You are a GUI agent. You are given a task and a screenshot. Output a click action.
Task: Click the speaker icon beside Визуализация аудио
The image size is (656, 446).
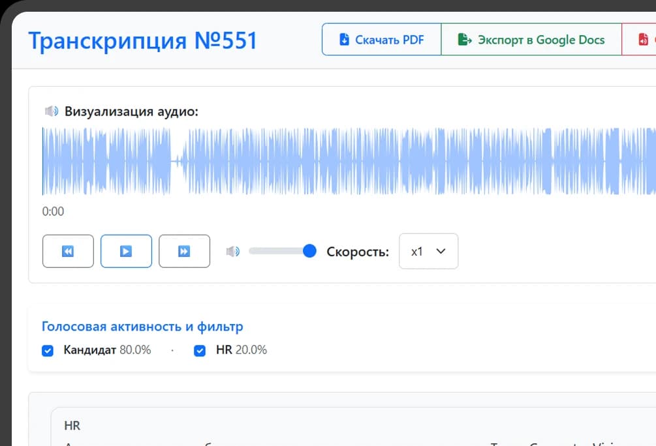[51, 111]
